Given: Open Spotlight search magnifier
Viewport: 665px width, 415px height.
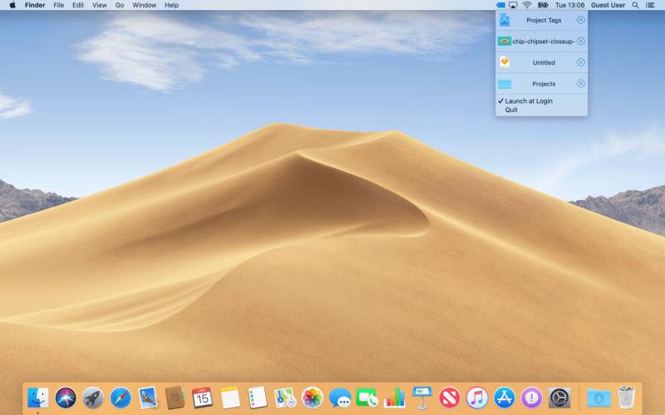Looking at the screenshot, I should pyautogui.click(x=635, y=5).
